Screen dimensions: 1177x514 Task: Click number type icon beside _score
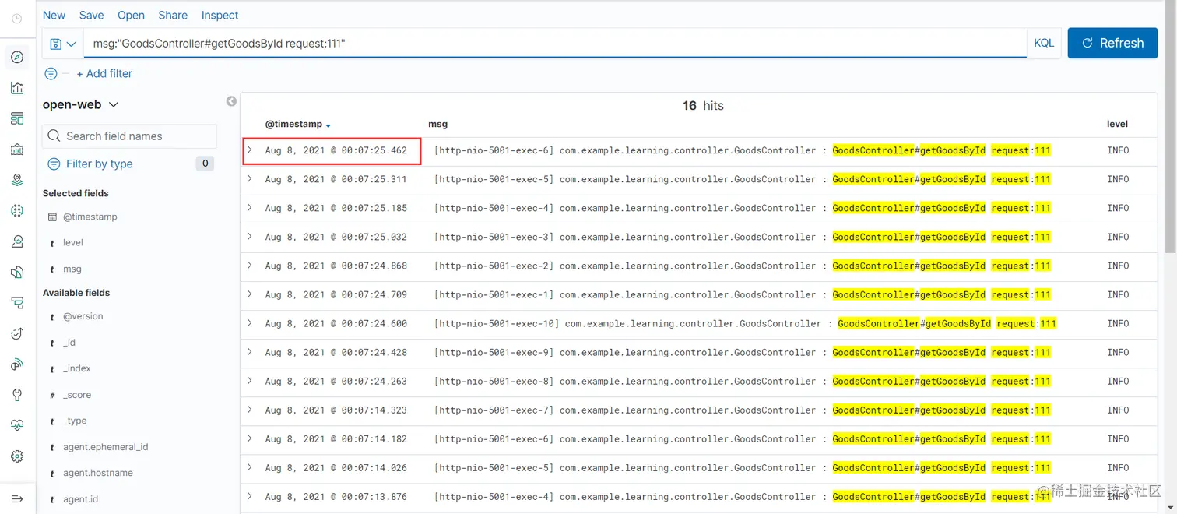(x=52, y=395)
